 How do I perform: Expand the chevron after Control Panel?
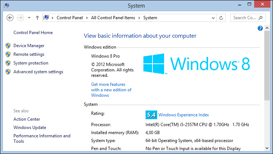pos(87,18)
